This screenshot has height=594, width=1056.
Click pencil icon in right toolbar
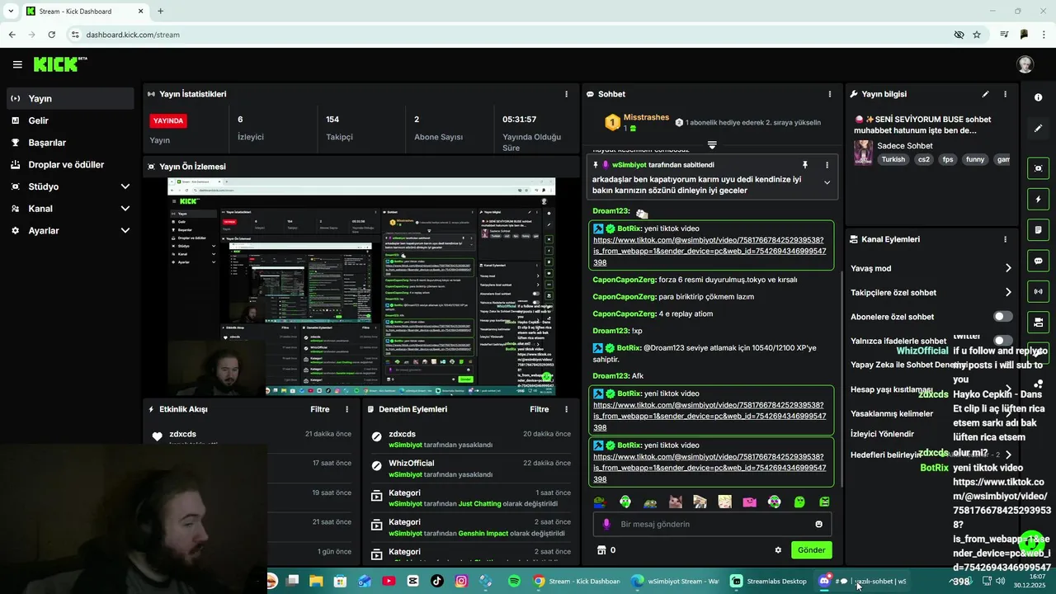[1038, 128]
